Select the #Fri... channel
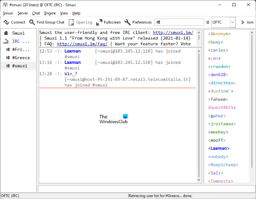The width and height of the screenshot is (256, 199). click(x=18, y=49)
